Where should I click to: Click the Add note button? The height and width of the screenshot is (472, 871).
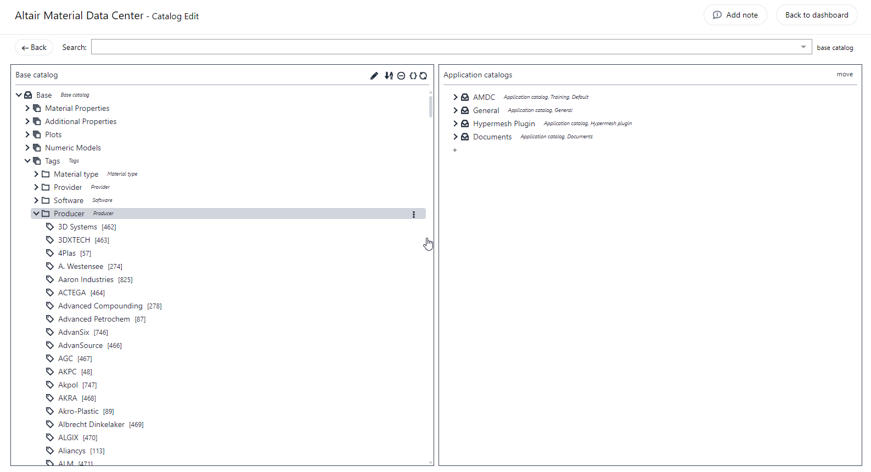(x=735, y=15)
